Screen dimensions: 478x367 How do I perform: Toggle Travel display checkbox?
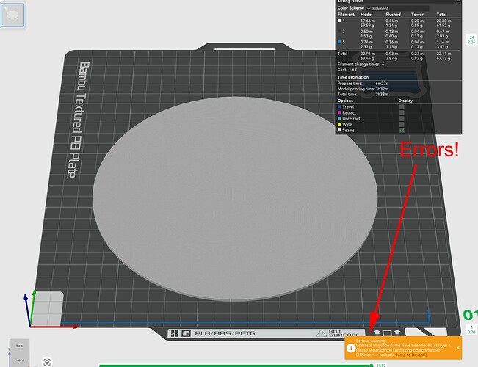(x=402, y=107)
